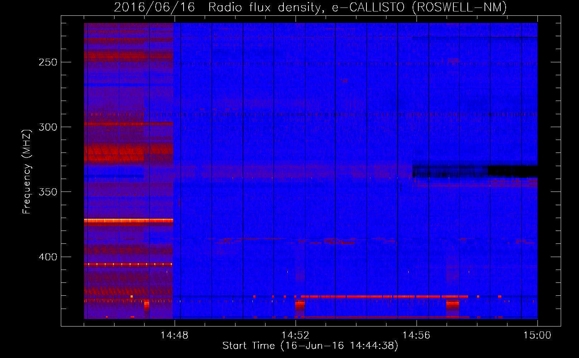Screen dimensions: 579x358
Task: Click the 14:52 time tick label
Action: click(x=295, y=335)
